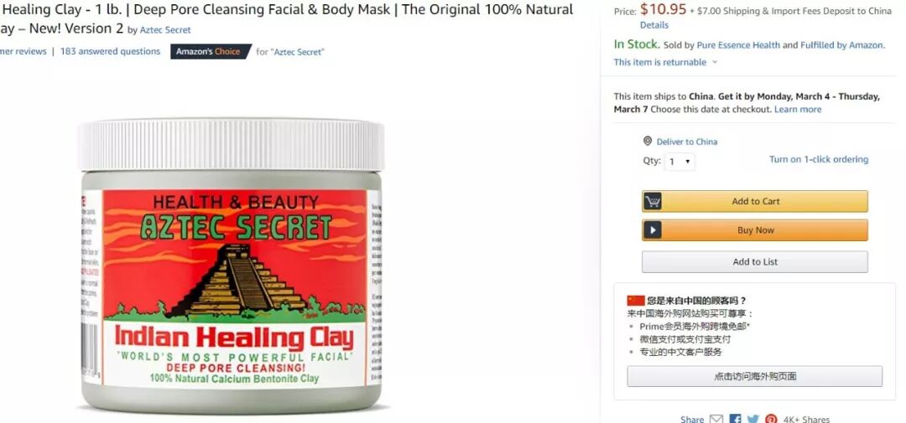Image resolution: width=906 pixels, height=423 pixels.
Task: Click the Buy Now button
Action: click(755, 230)
